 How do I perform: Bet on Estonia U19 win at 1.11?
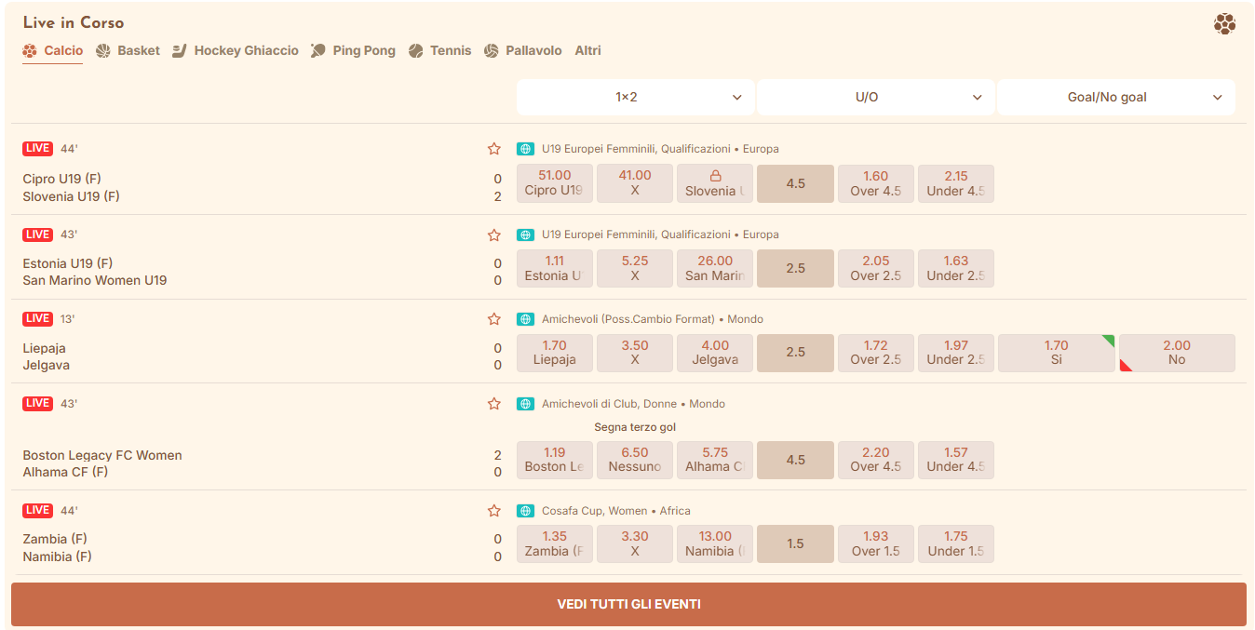pyautogui.click(x=555, y=268)
